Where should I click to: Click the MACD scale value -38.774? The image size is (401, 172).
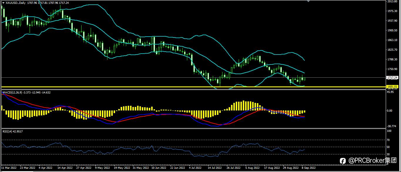pyautogui.click(x=392, y=126)
